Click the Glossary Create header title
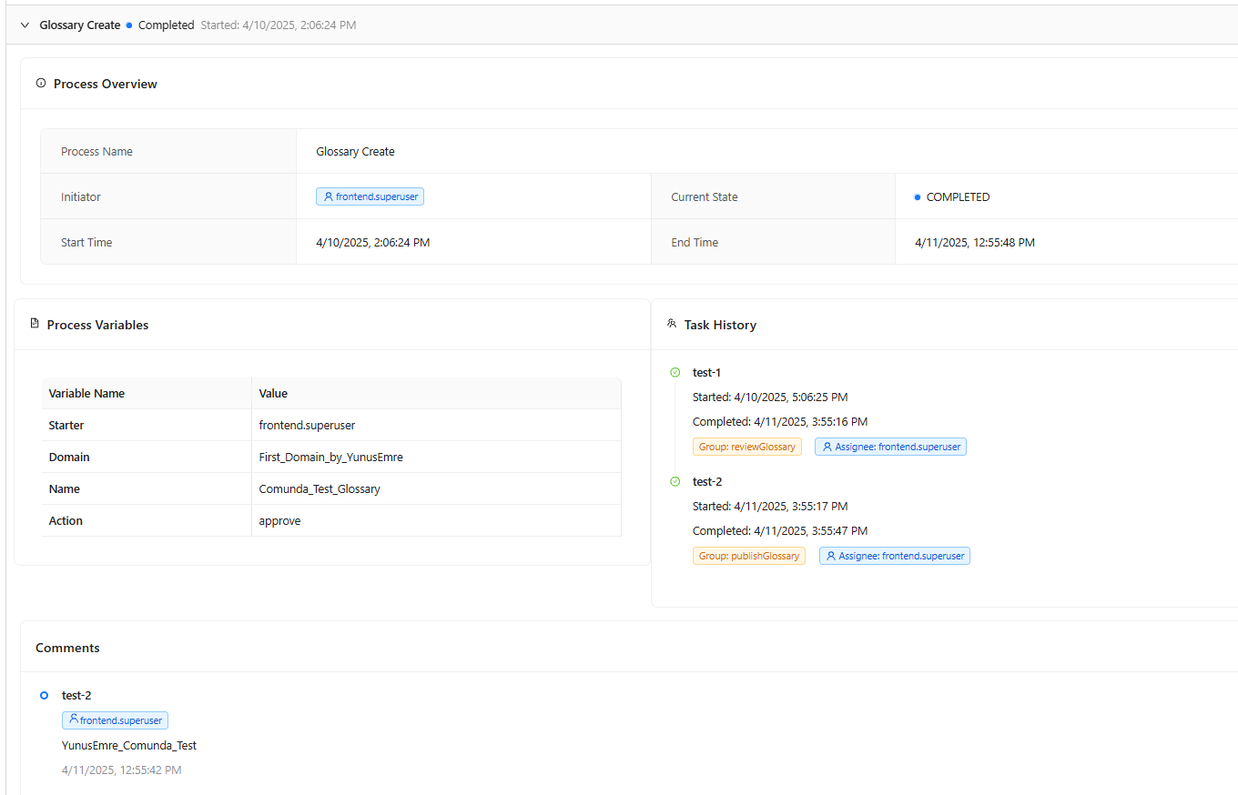 click(x=80, y=25)
